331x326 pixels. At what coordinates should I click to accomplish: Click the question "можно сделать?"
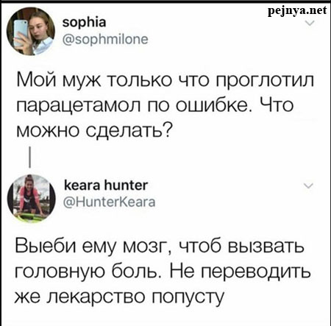pyautogui.click(x=93, y=130)
